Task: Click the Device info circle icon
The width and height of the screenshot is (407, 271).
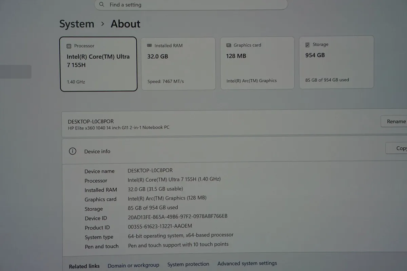Action: 73,151
